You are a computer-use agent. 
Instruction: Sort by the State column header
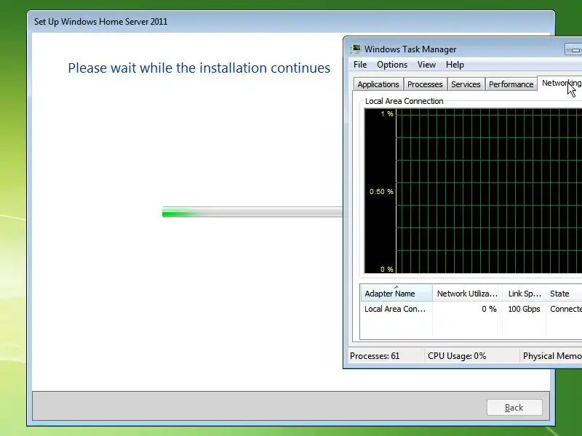point(564,293)
